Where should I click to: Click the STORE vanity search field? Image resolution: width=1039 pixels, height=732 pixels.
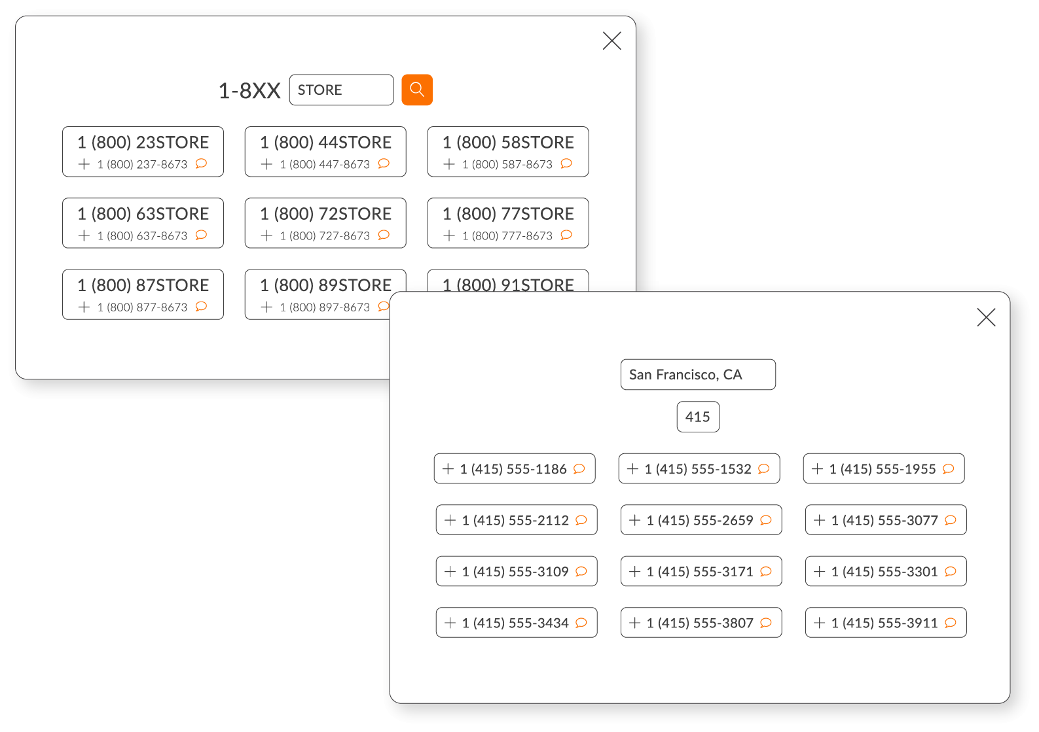tap(341, 90)
